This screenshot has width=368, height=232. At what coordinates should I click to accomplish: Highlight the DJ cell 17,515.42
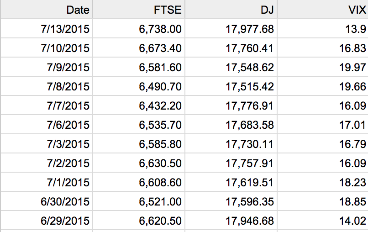(231, 86)
